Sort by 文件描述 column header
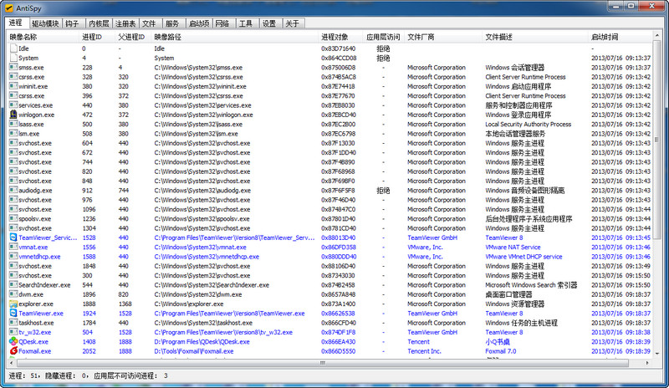The height and width of the screenshot is (388, 669). [535, 37]
